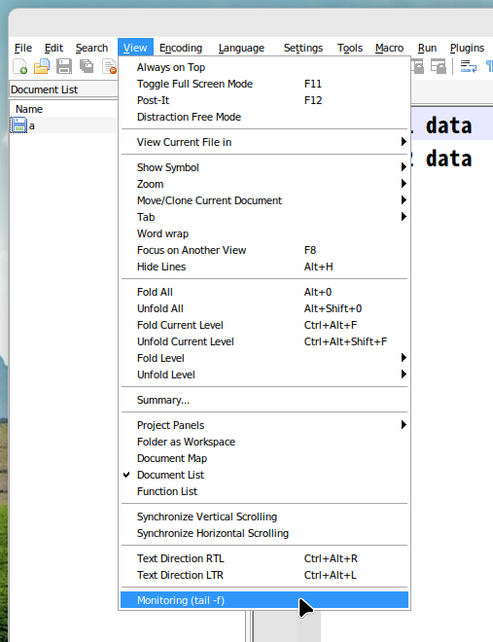Click the Save All toolbar icon

pyautogui.click(x=87, y=66)
